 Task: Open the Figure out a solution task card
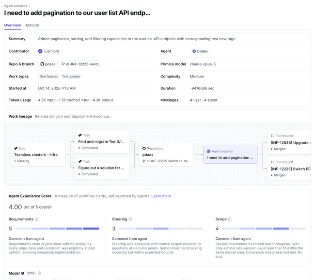pos(102,168)
